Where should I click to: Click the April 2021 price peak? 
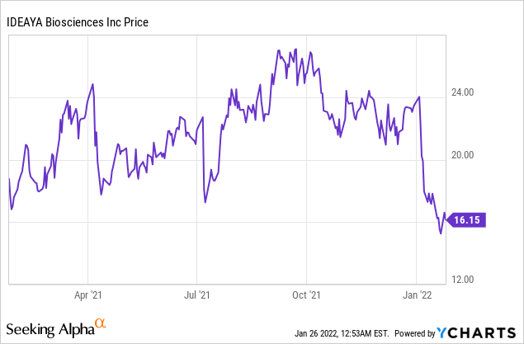92,84
